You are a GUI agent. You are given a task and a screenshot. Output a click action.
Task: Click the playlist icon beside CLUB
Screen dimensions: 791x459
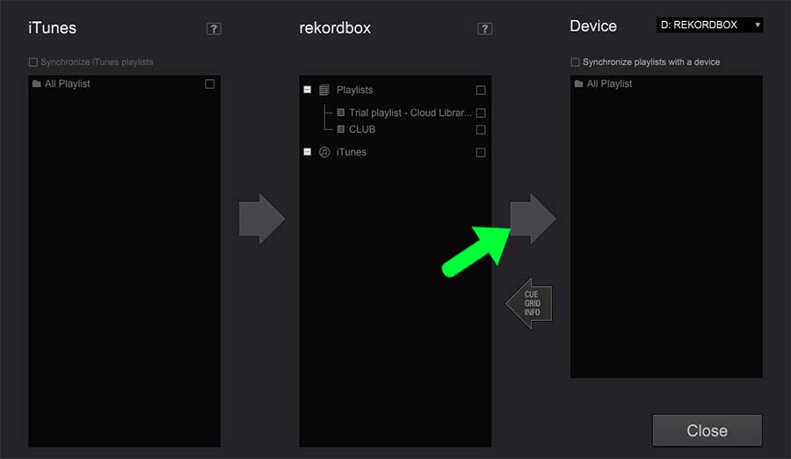pos(341,129)
